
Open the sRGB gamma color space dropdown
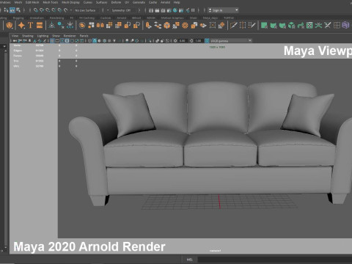point(231,40)
